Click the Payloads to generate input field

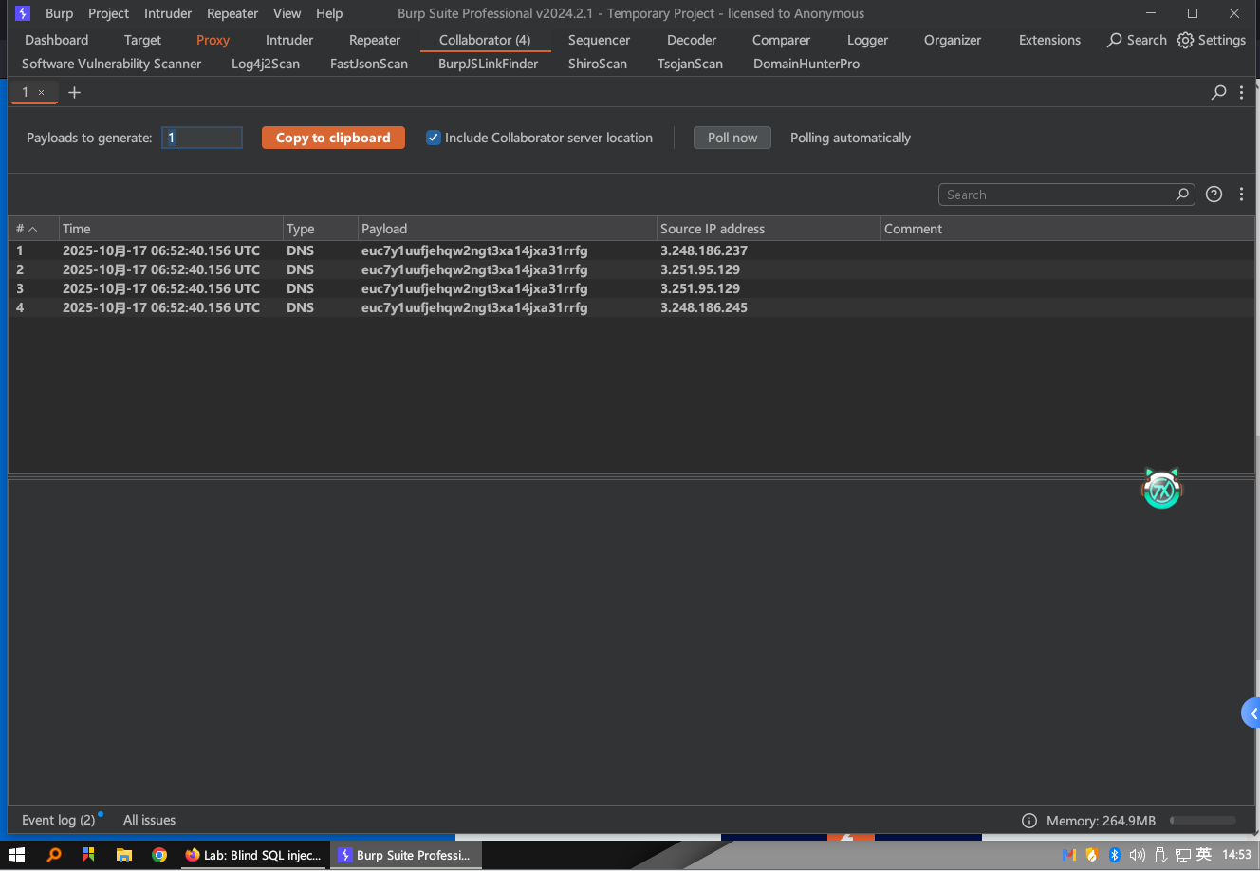coord(201,138)
